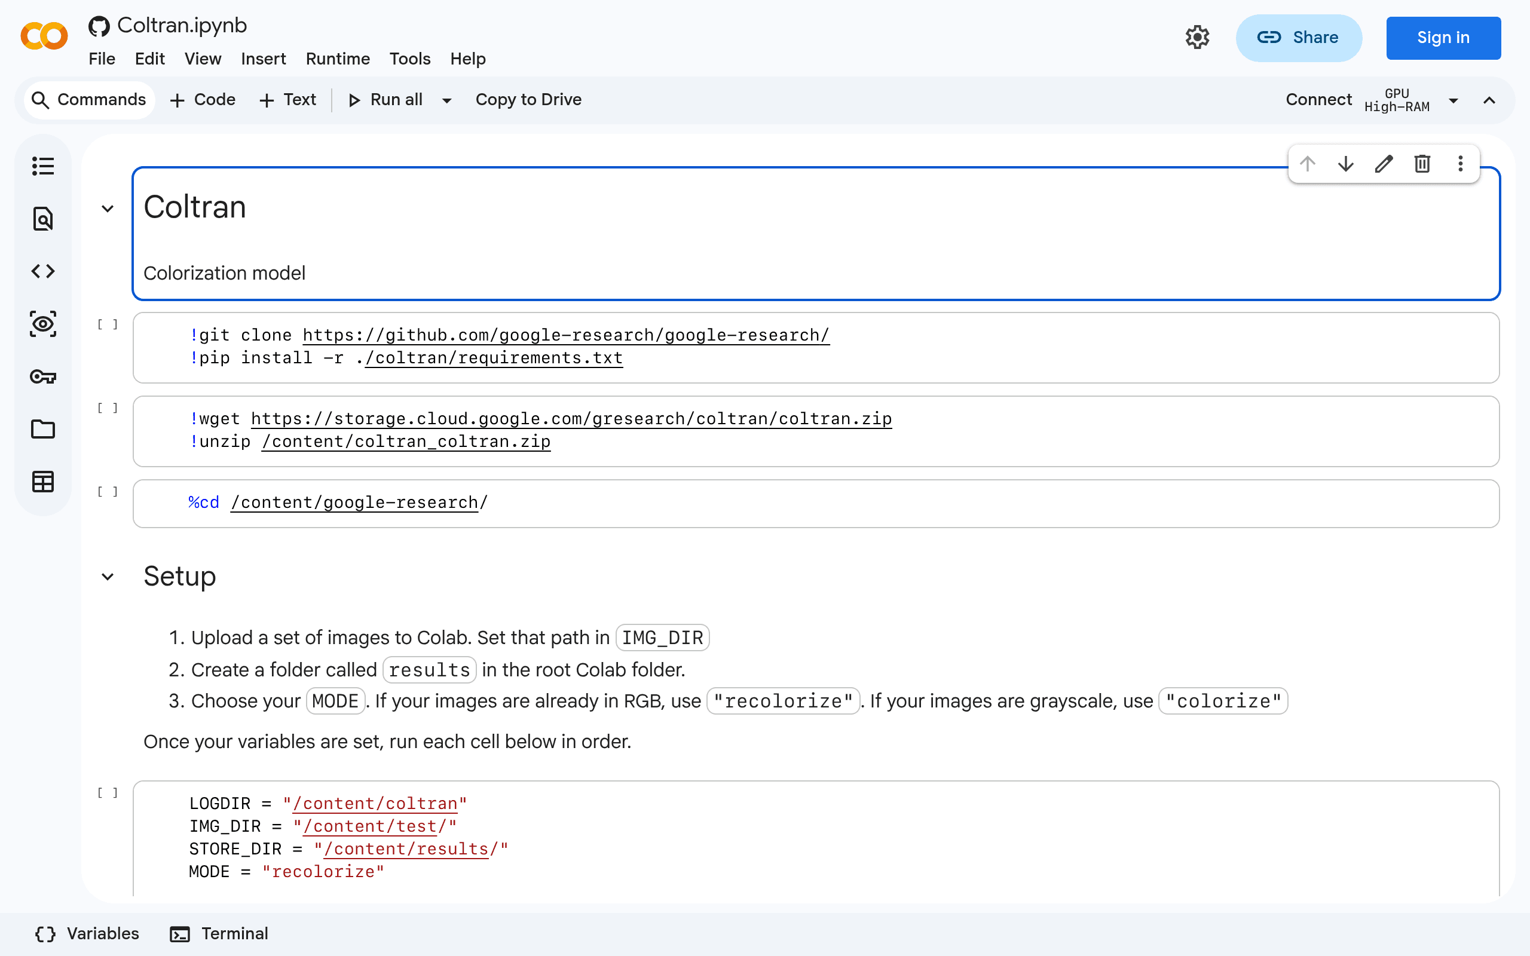Image resolution: width=1530 pixels, height=956 pixels.
Task: Open the settings gear icon
Action: click(1197, 37)
